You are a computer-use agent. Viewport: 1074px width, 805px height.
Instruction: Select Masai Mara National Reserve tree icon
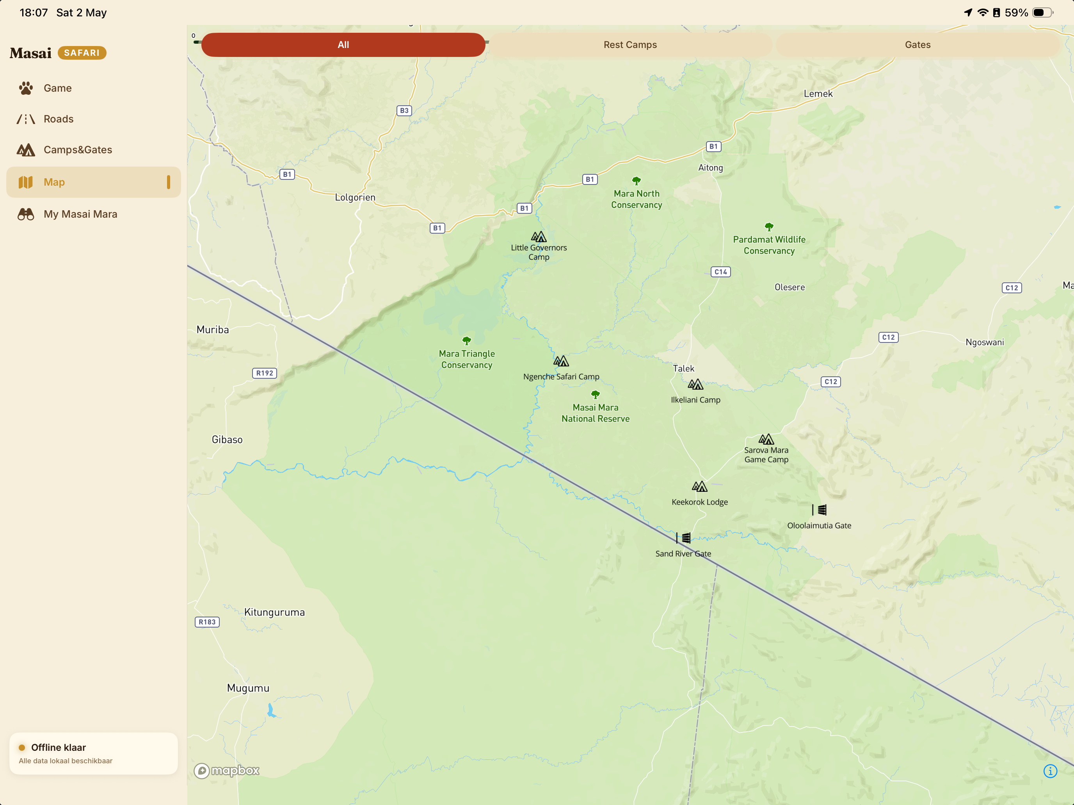[595, 394]
